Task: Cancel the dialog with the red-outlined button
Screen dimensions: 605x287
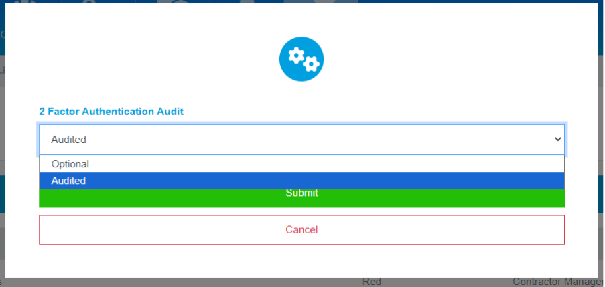Action: (x=301, y=230)
